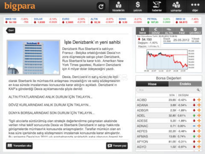Open the diğer more menu
The width and height of the screenshot is (205, 154).
195,6
